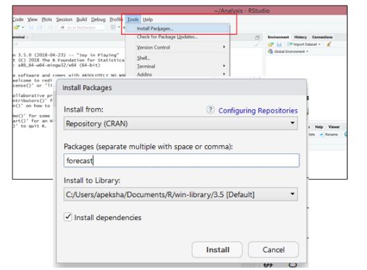Open the Configuring Repositories link
This screenshot has width=367, height=270.
[x=258, y=110]
